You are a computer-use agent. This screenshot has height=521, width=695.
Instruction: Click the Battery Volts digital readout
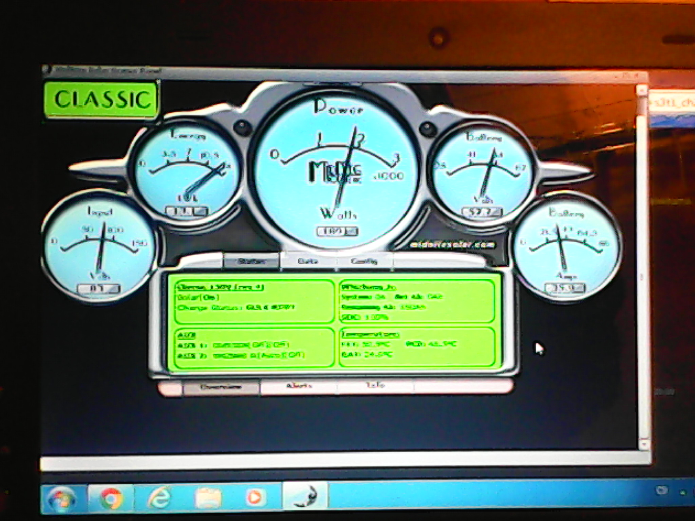pos(482,213)
